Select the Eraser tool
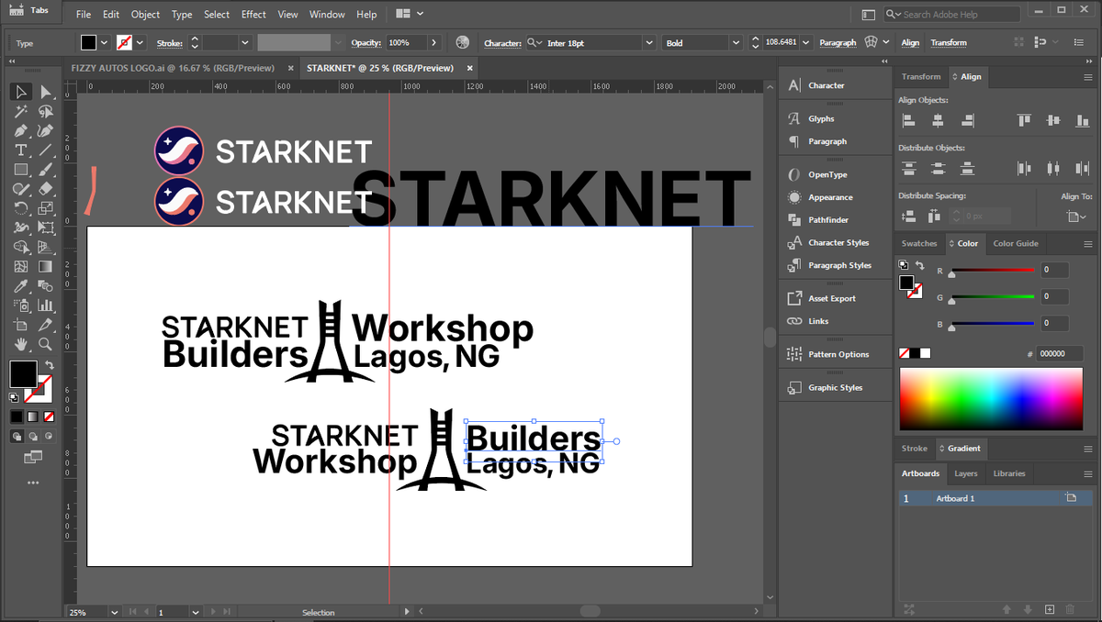Viewport: 1102px width, 622px height. pos(45,189)
